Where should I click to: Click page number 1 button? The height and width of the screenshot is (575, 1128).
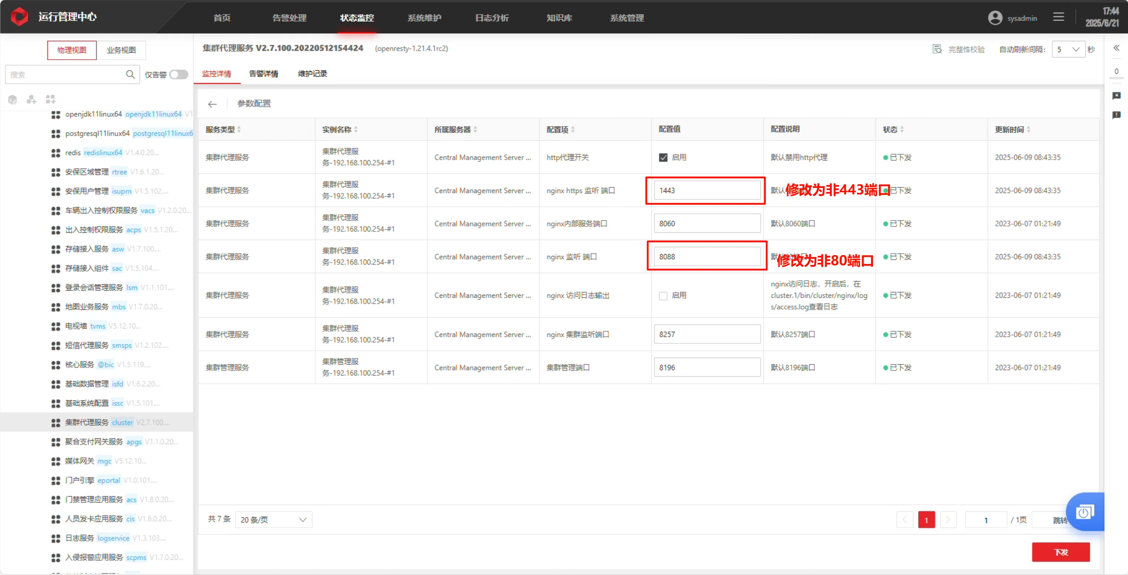point(926,520)
